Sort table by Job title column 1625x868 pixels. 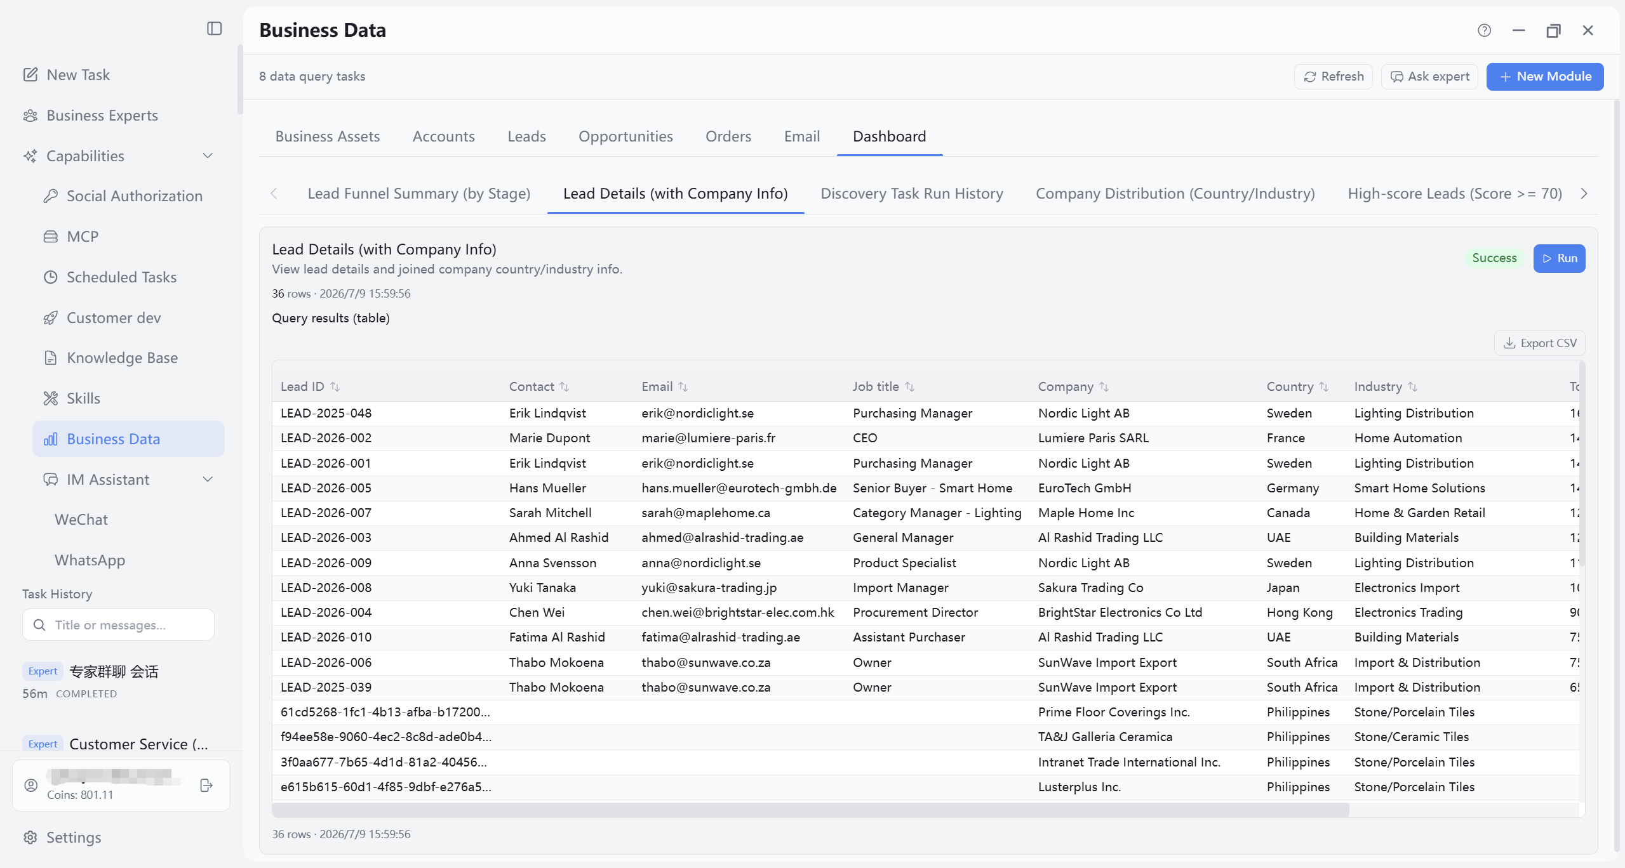point(909,386)
